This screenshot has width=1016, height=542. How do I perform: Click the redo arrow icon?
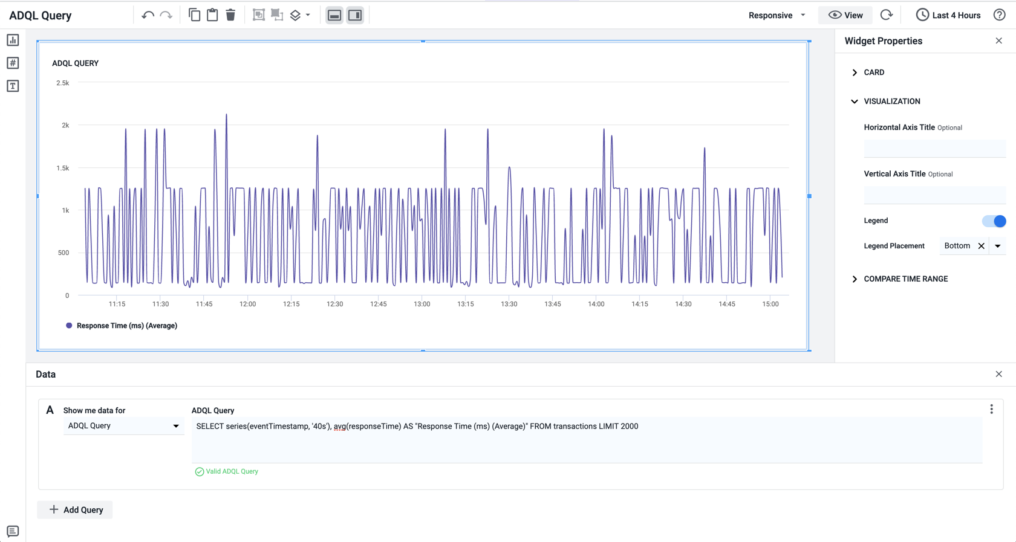point(166,15)
